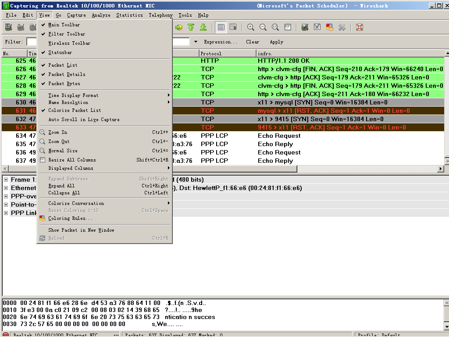
Task: Expand the PPP-over-Ethernet tree node
Action: click(x=6, y=196)
